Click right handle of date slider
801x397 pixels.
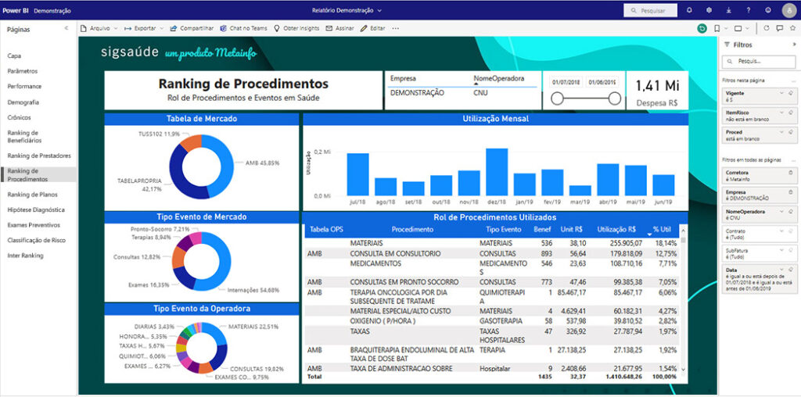coord(615,98)
